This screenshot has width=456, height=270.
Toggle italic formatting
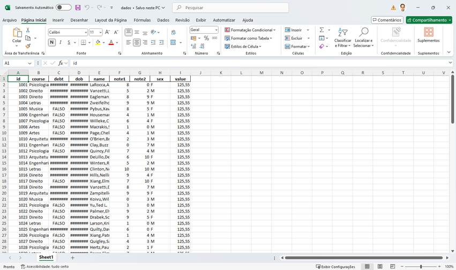click(x=61, y=42)
